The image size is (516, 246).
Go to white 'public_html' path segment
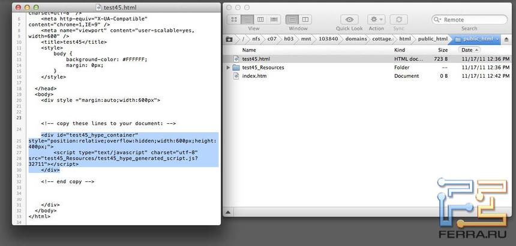pos(433,39)
